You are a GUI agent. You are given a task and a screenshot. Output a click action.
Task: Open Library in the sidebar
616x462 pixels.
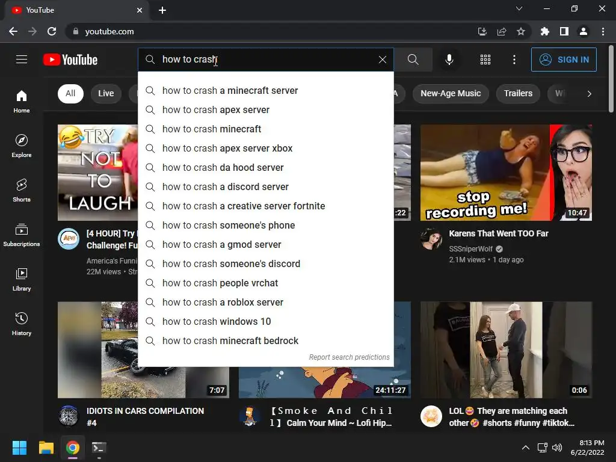(x=22, y=279)
